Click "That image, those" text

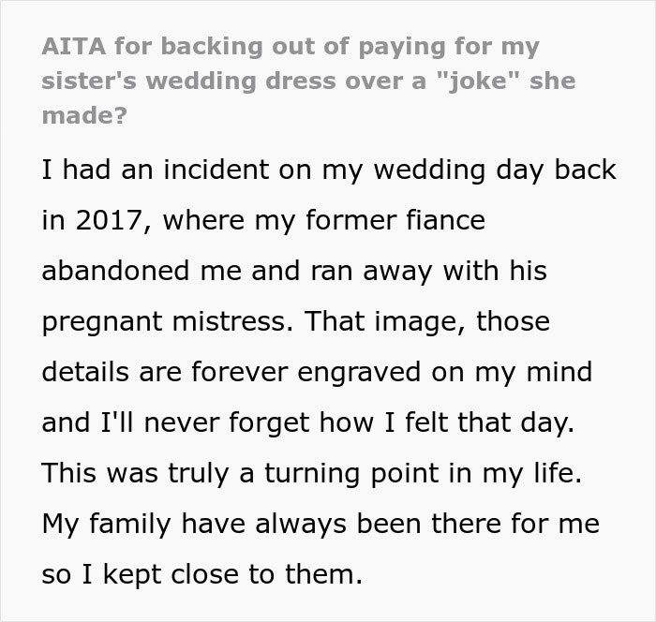(427, 321)
